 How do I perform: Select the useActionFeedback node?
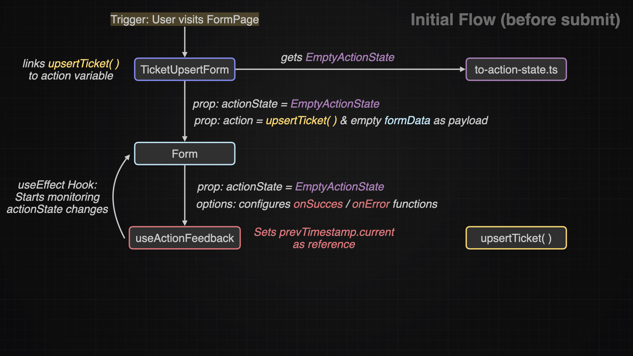pyautogui.click(x=185, y=238)
